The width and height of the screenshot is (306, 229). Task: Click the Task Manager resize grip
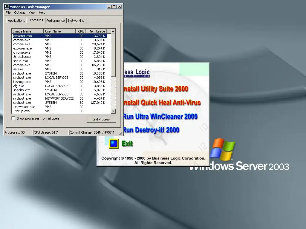[x=121, y=133]
